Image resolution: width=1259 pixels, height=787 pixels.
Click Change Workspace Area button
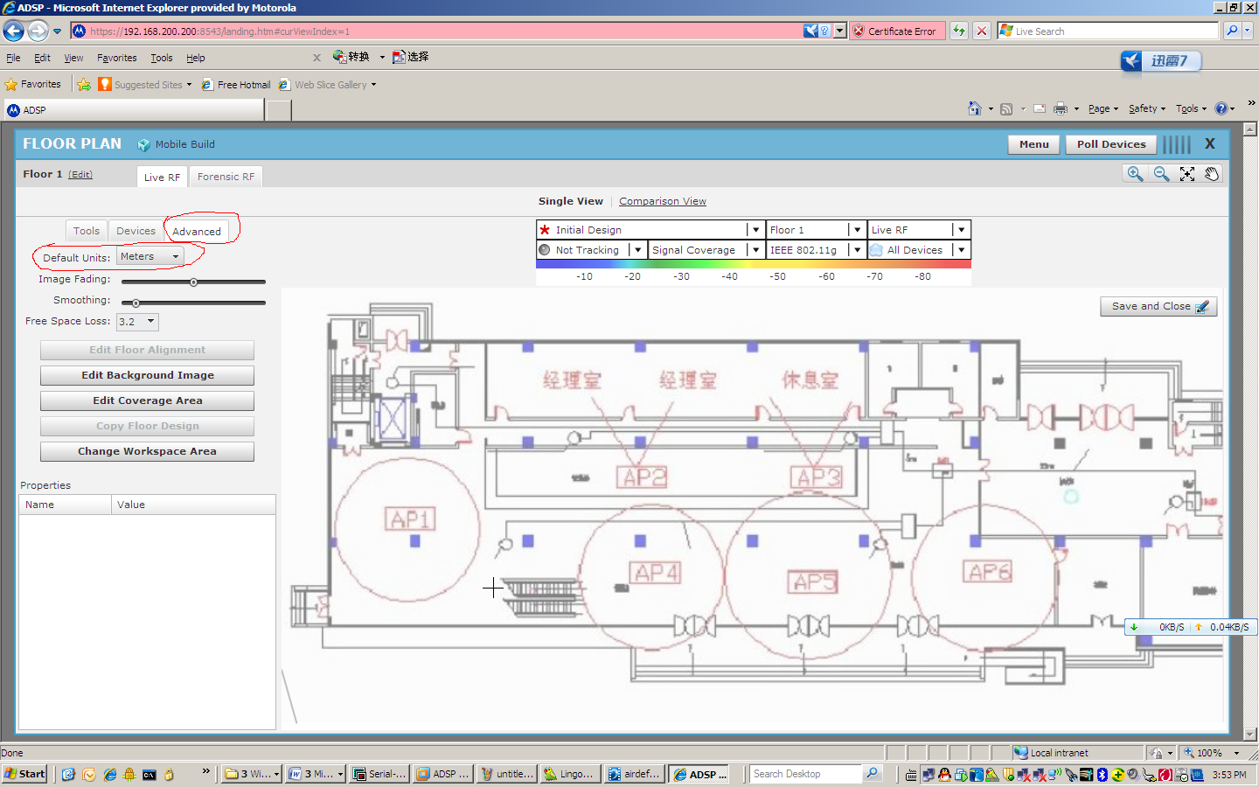tap(147, 451)
